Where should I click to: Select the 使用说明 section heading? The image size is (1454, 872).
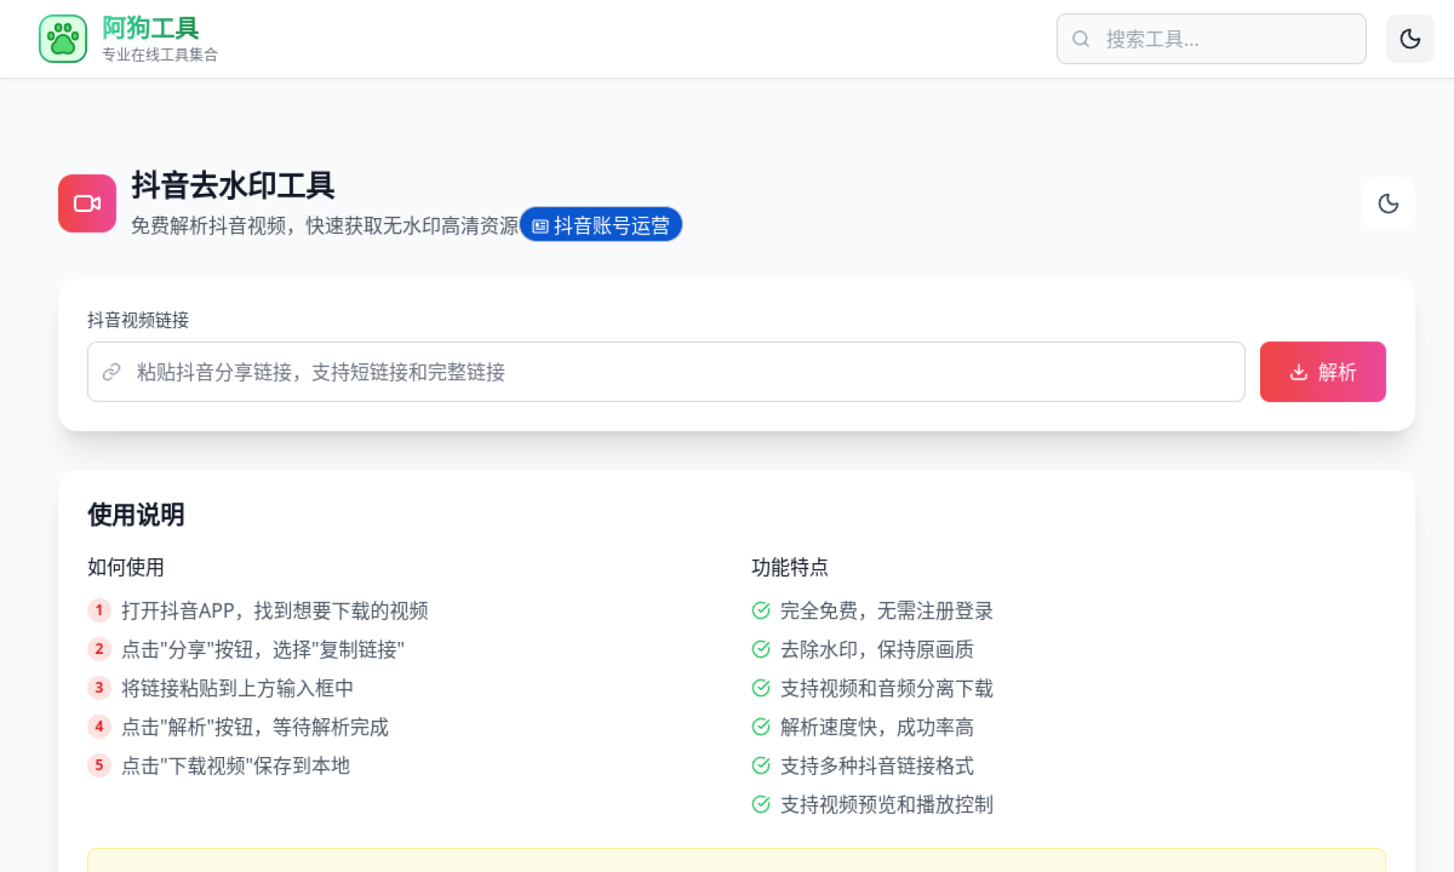[136, 515]
